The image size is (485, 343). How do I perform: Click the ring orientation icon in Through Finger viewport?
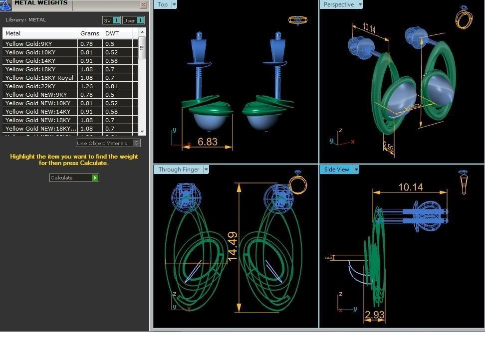coord(298,182)
